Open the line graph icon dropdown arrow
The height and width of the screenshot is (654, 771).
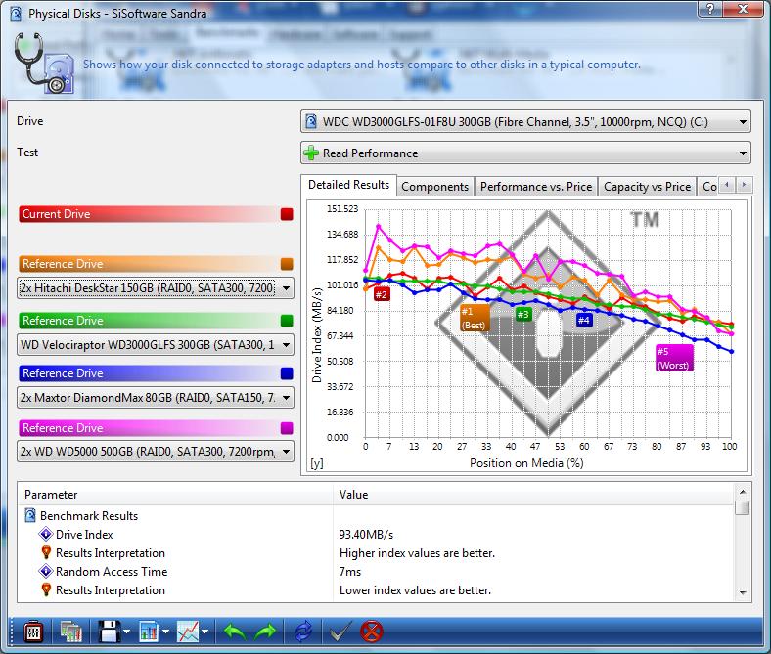coord(205,632)
